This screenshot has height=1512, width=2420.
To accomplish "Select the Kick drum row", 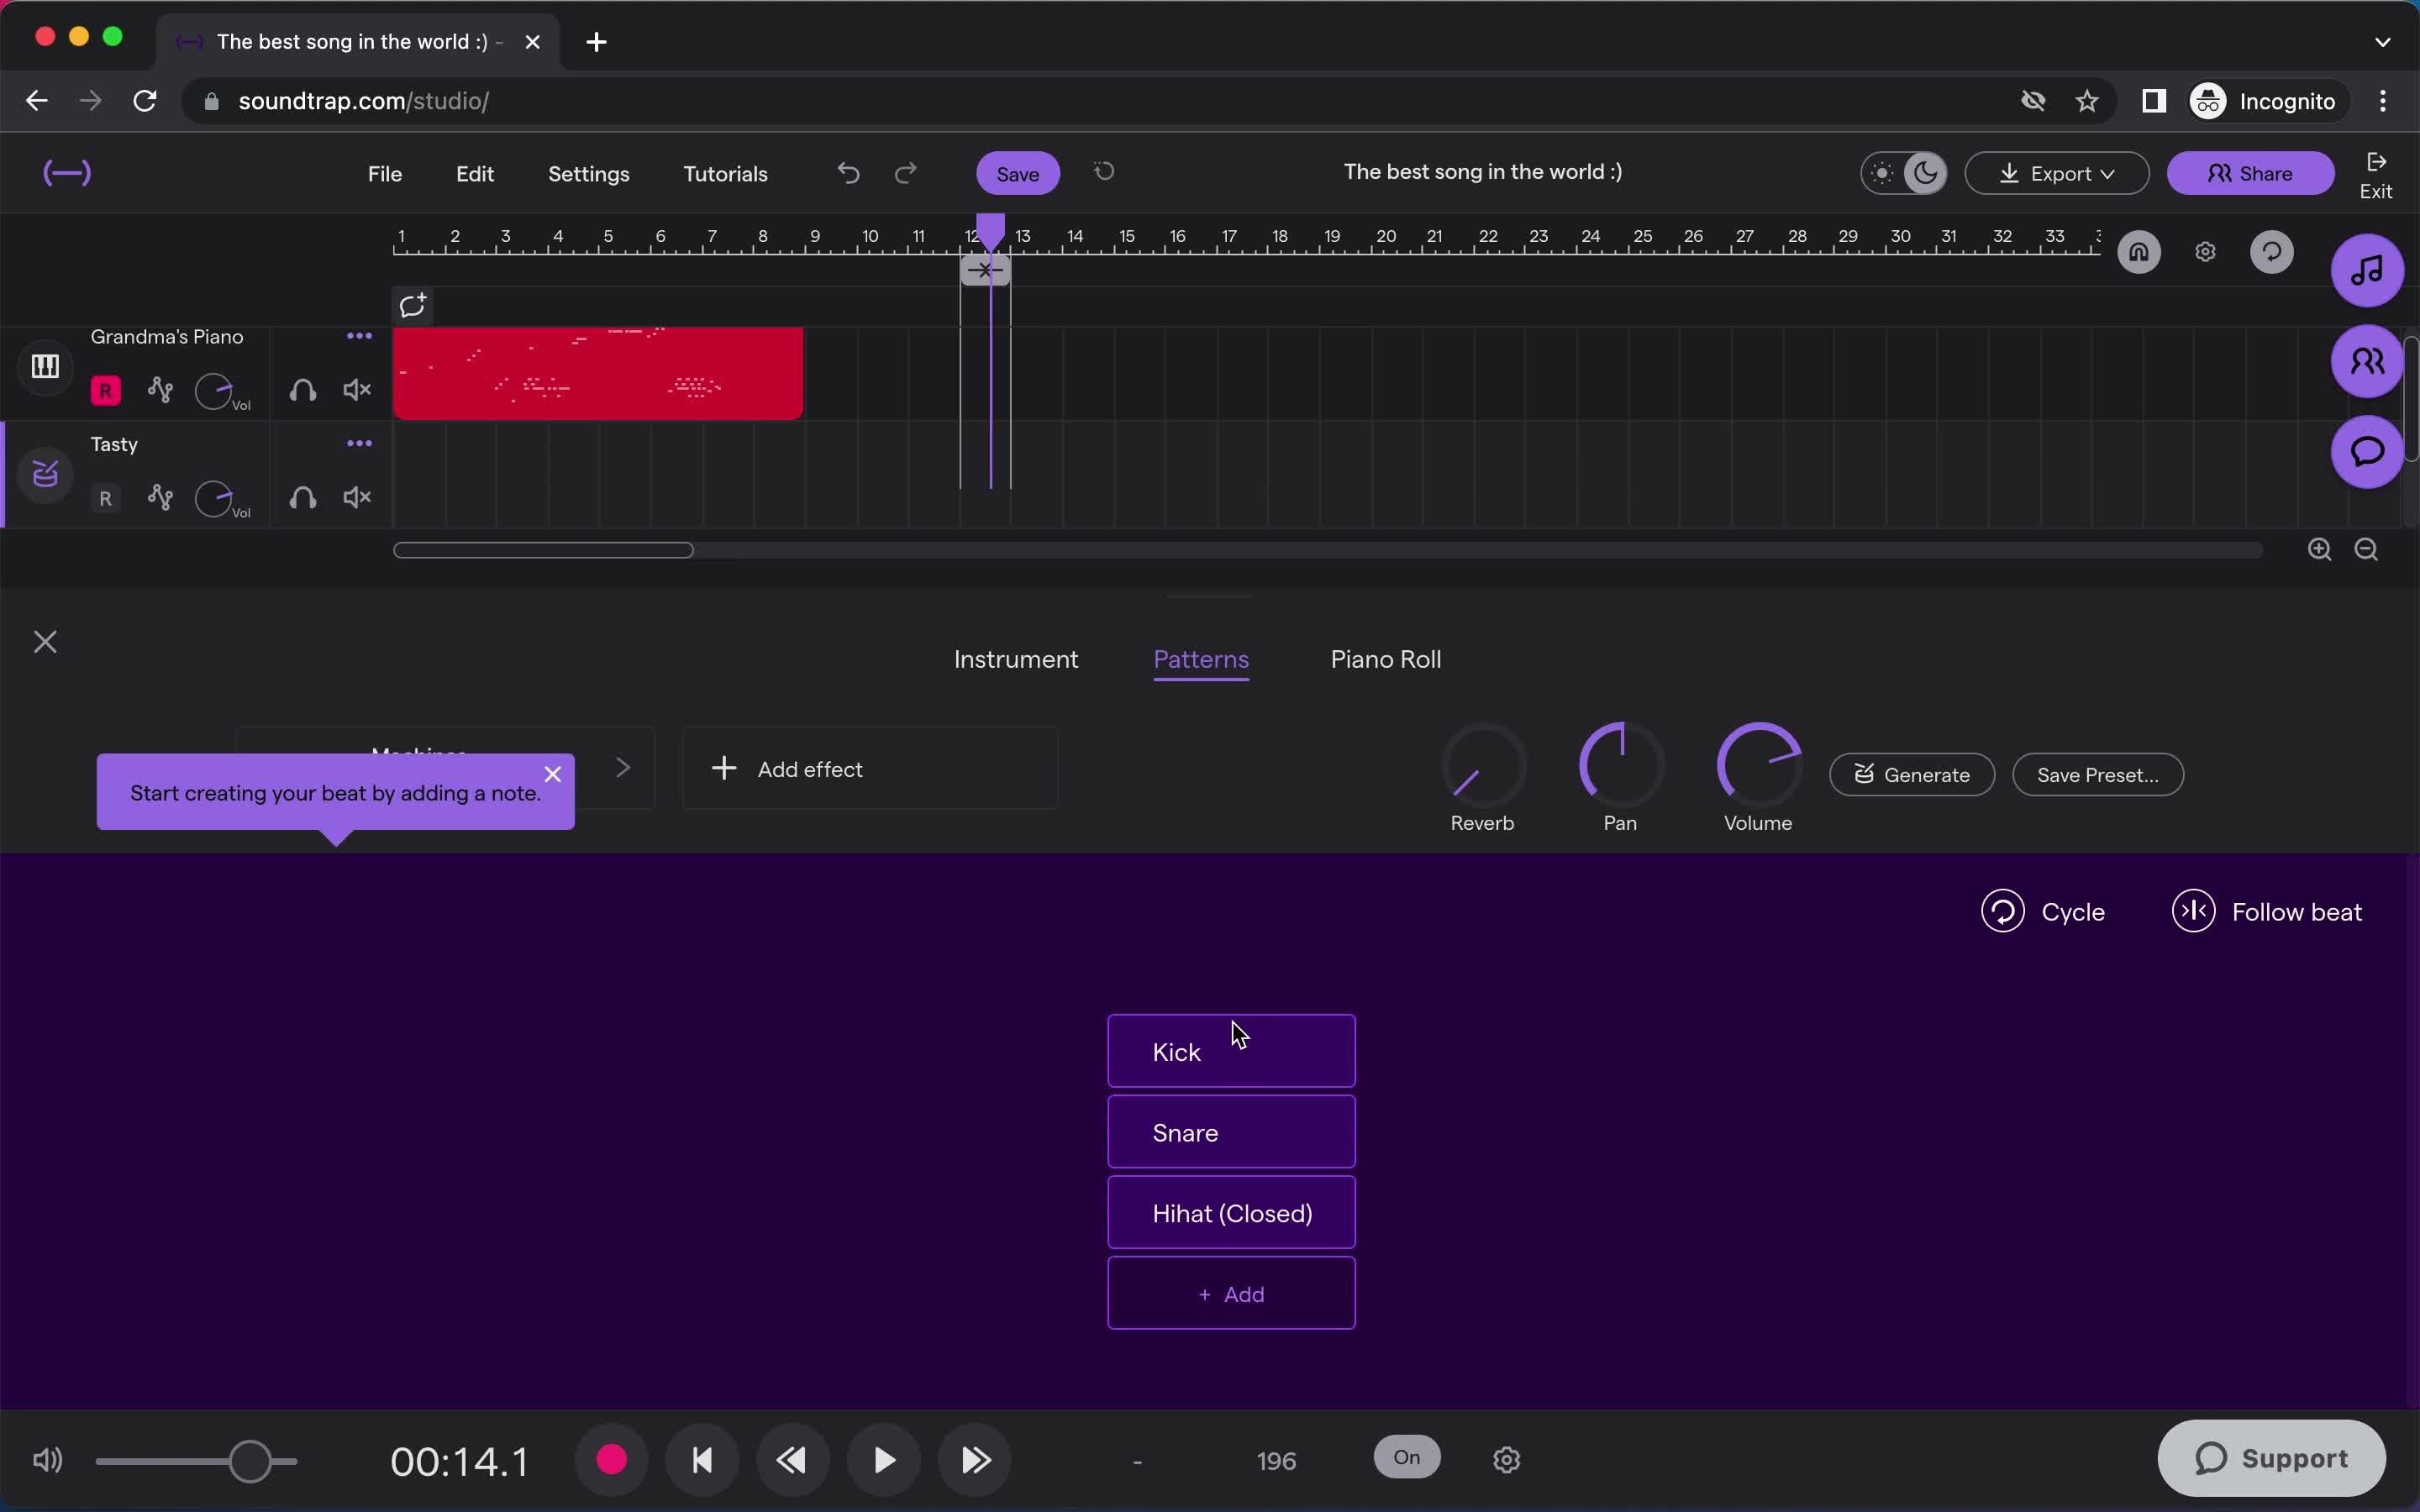I will click(x=1231, y=1051).
